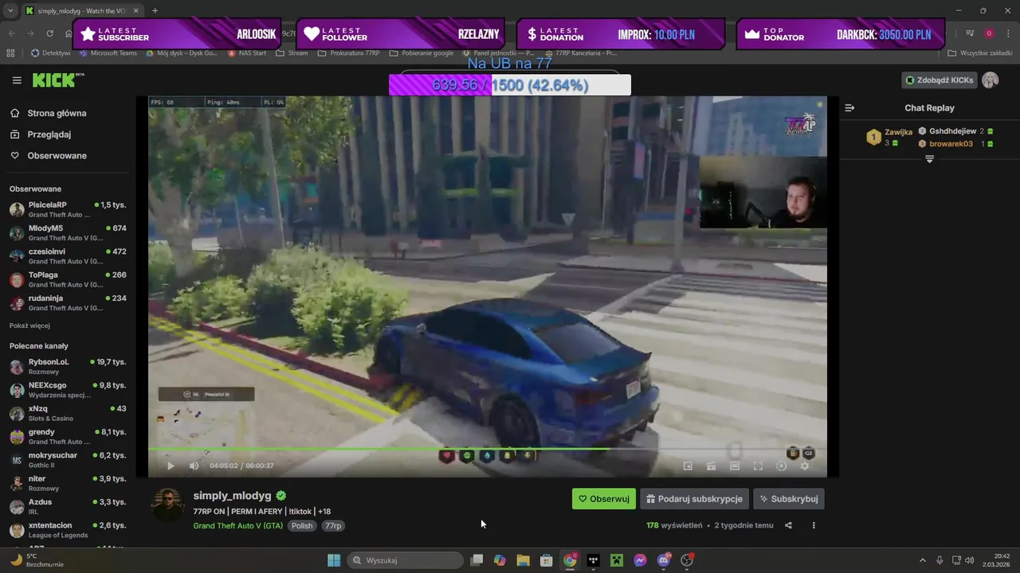Image resolution: width=1020 pixels, height=573 pixels.
Task: Show hidden system tray icons
Action: coord(923,560)
